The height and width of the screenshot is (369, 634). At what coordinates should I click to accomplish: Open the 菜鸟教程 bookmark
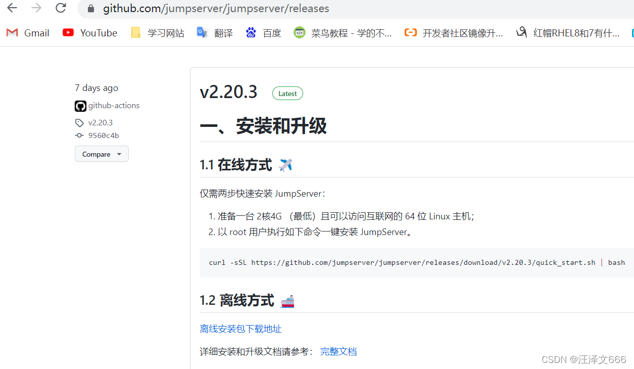[343, 33]
